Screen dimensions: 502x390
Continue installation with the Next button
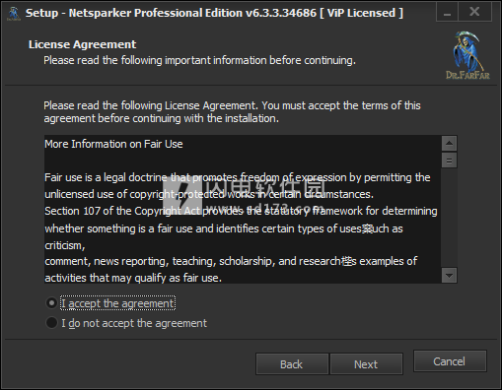click(366, 364)
